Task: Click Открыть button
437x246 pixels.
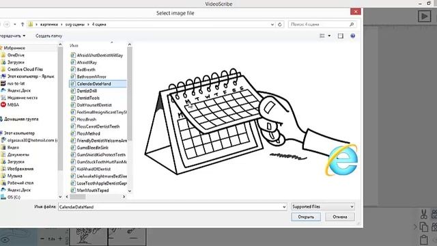Action: pyautogui.click(x=306, y=217)
